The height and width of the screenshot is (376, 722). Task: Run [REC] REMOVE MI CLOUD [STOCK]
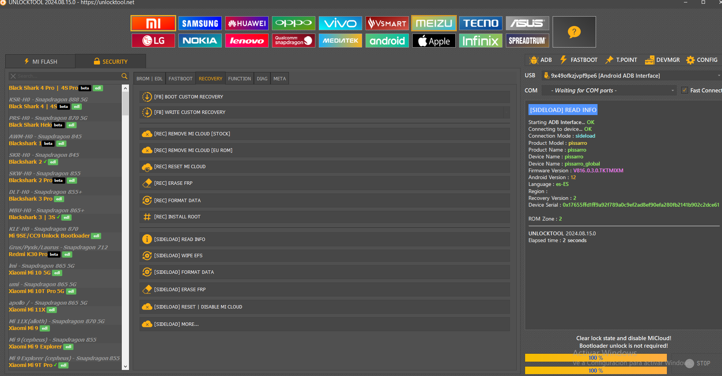(325, 134)
